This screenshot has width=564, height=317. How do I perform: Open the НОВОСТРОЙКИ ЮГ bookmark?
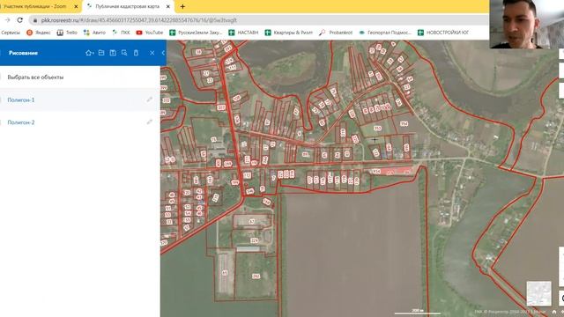[443, 33]
